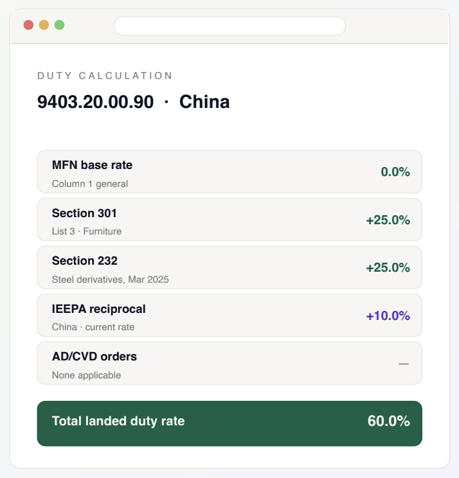Click the China · current rate subtitle

click(93, 327)
